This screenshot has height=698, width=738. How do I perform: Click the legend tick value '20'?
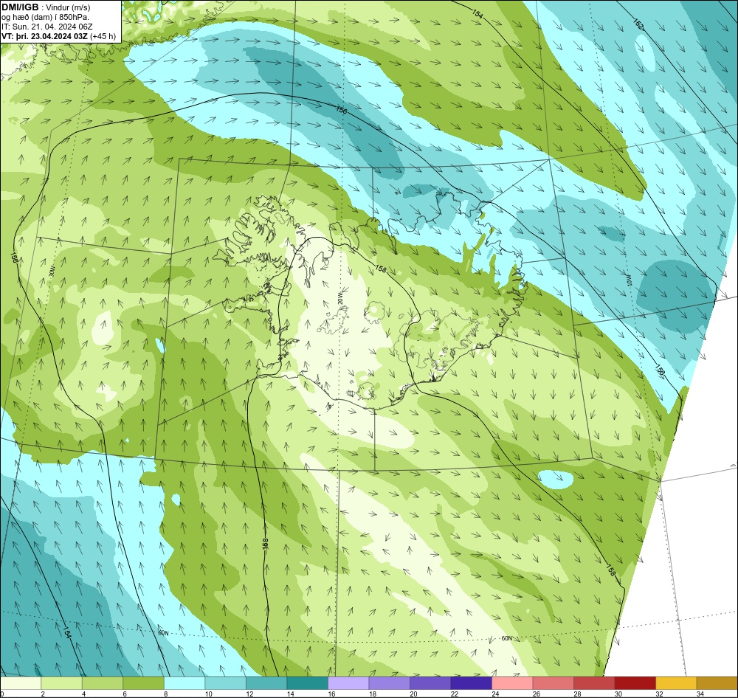click(x=413, y=694)
